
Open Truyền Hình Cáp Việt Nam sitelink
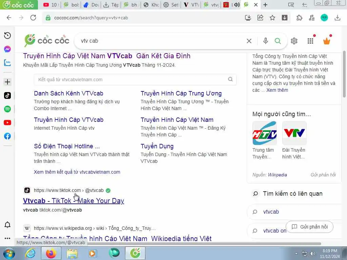(177, 120)
